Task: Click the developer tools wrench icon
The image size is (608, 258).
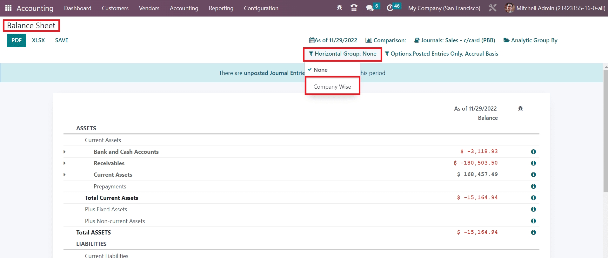Action: pos(492,8)
